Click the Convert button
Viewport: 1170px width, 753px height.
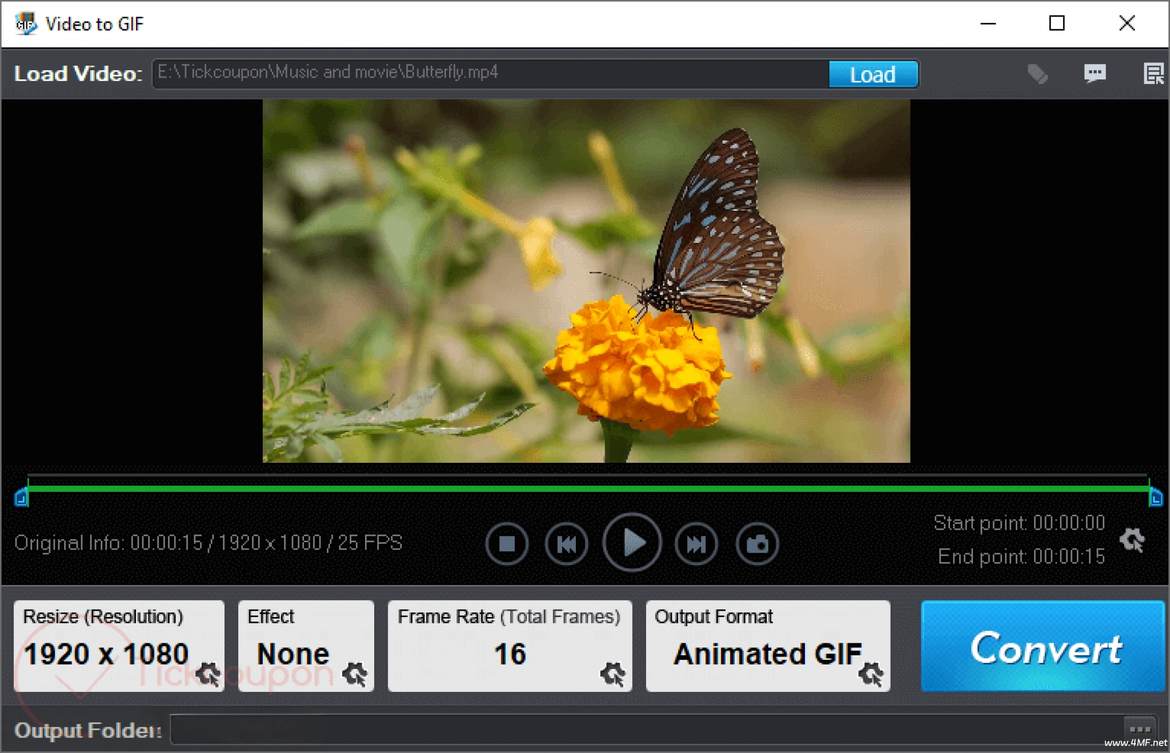(1043, 646)
